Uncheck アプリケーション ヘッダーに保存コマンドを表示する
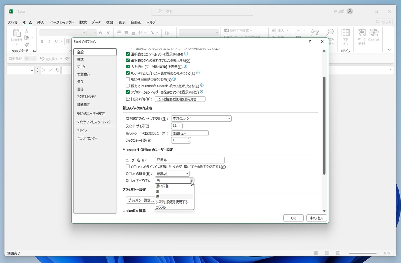This screenshot has height=263, width=401. click(128, 92)
